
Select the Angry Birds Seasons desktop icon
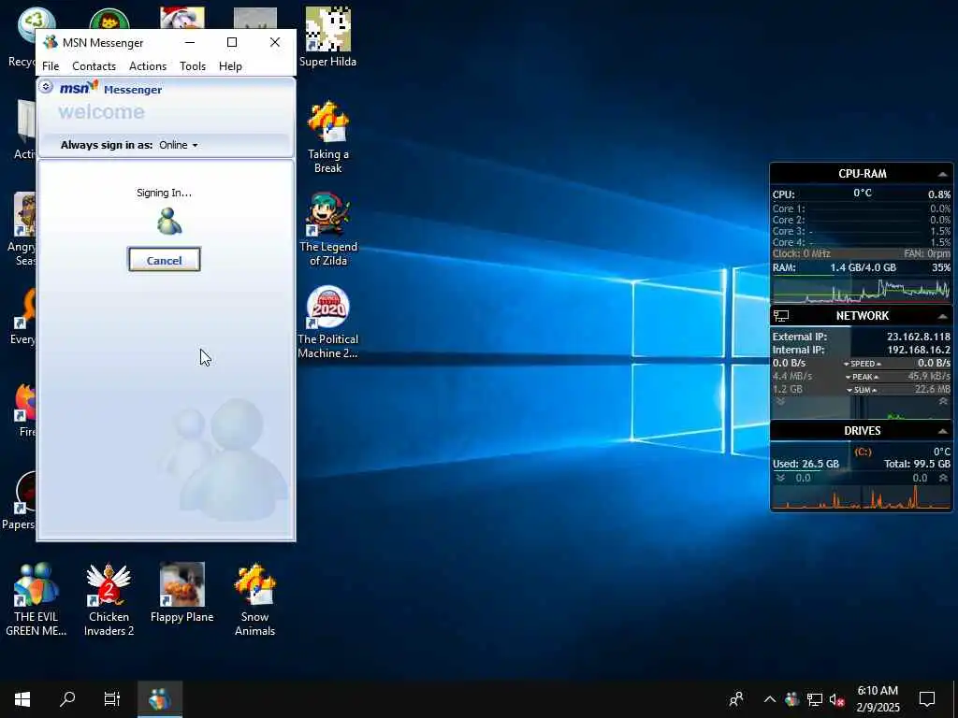click(x=22, y=230)
